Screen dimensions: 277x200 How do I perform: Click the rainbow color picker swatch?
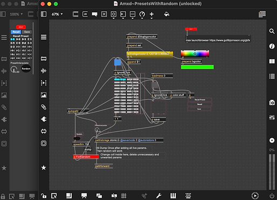click(195, 54)
